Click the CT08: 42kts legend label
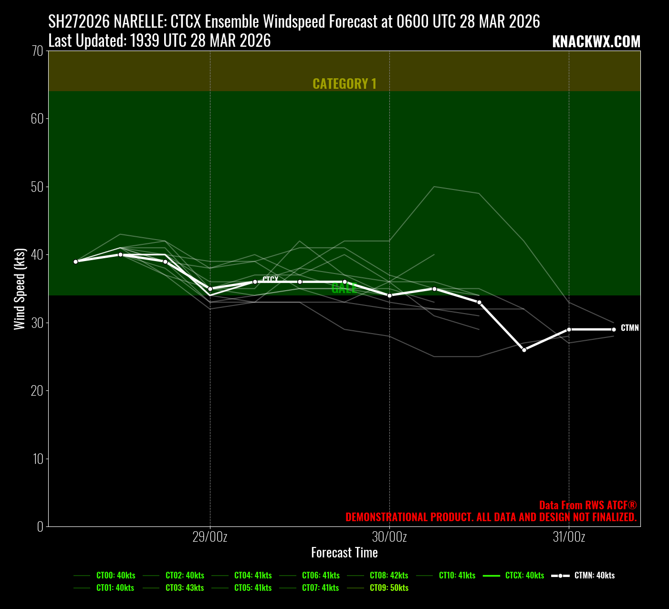669x609 pixels. tap(389, 575)
